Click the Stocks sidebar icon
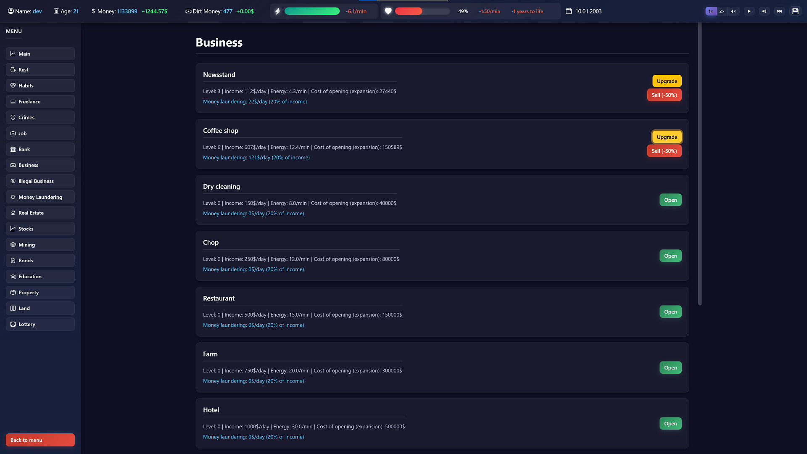The width and height of the screenshot is (807, 454). [13, 229]
